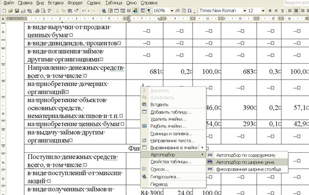This screenshot has height=195, width=309.
Task: Click the equation editor toolbar icon
Action: (x=178, y=11)
